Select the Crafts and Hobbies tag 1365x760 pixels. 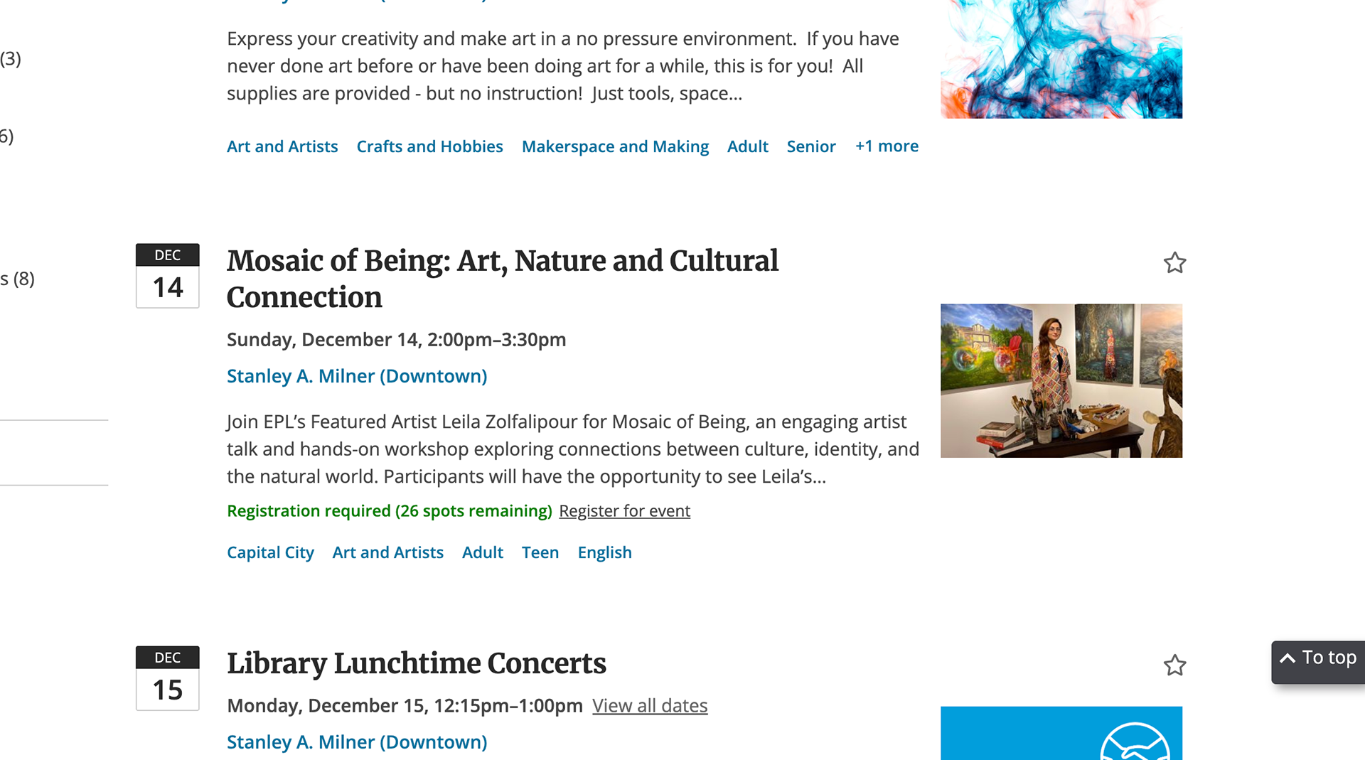click(429, 146)
